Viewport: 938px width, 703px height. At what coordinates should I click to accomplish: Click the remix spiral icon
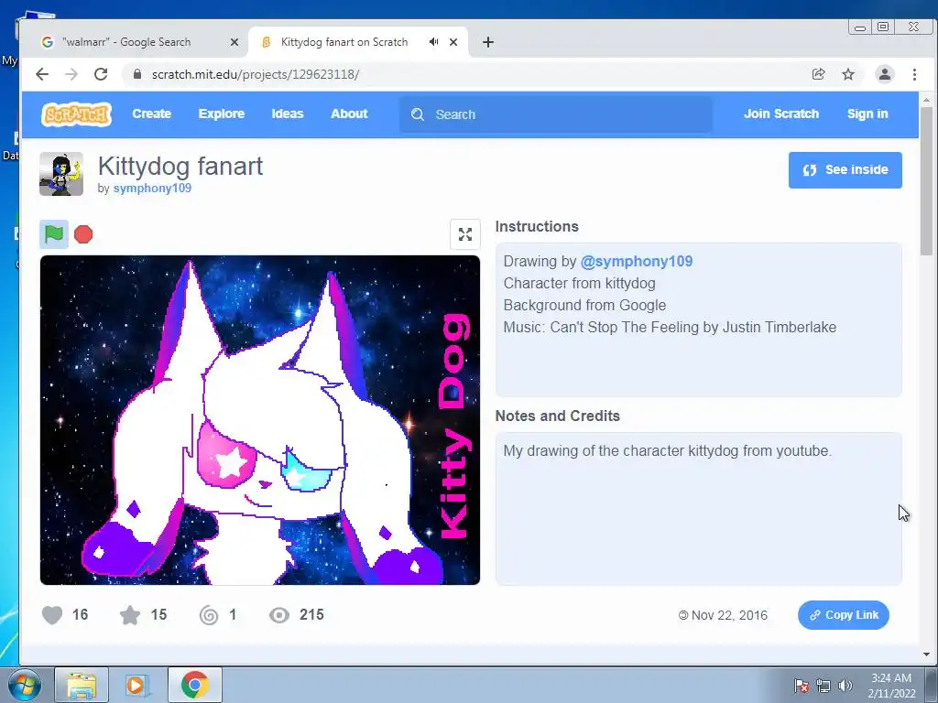pos(209,614)
